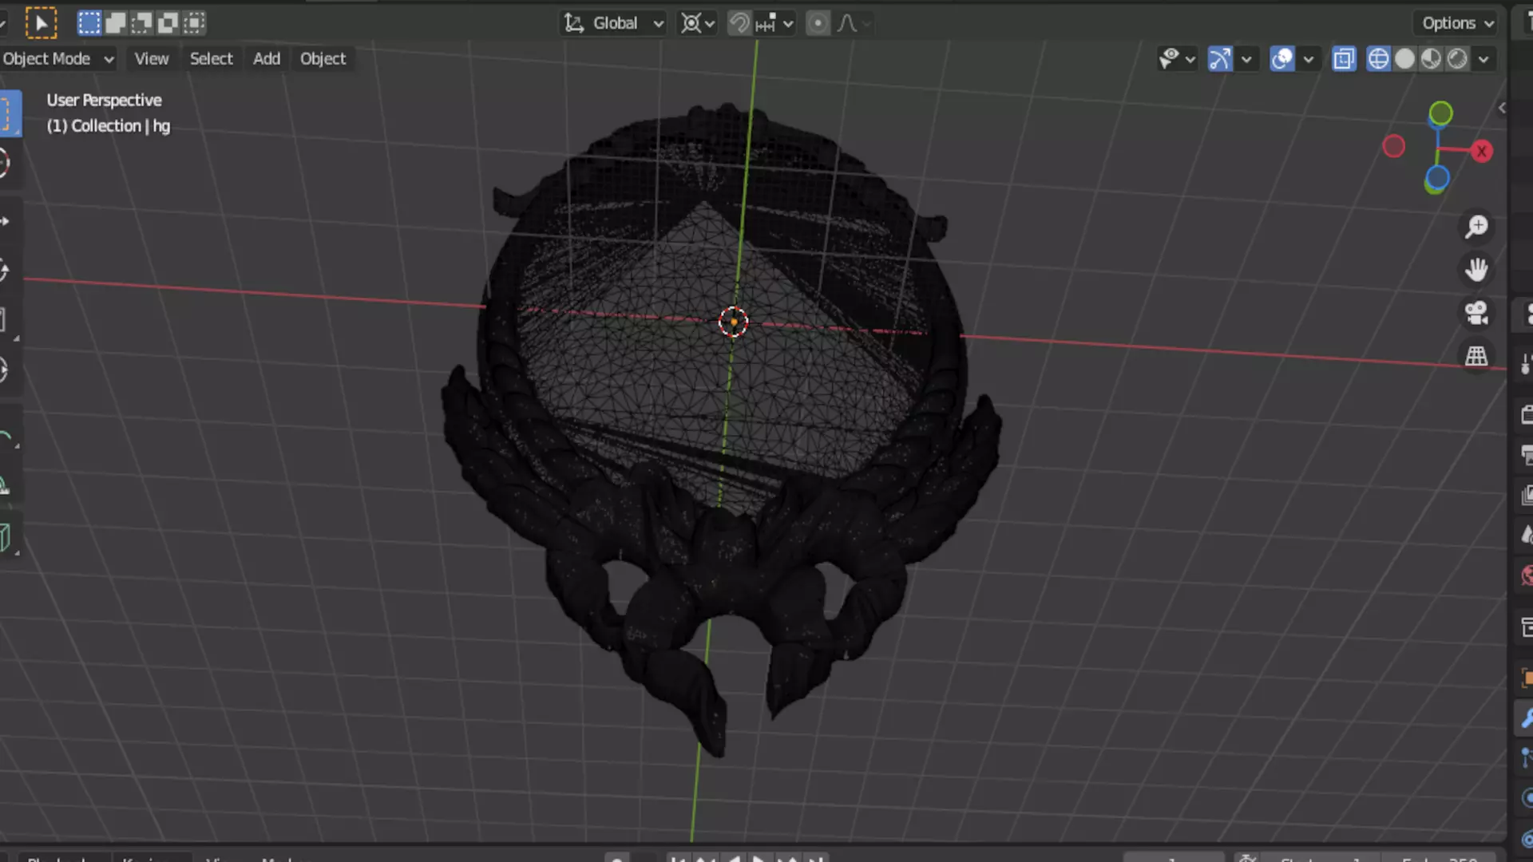This screenshot has width=1533, height=862.
Task: Choose the Extend Selection mode icon
Action: 115,23
